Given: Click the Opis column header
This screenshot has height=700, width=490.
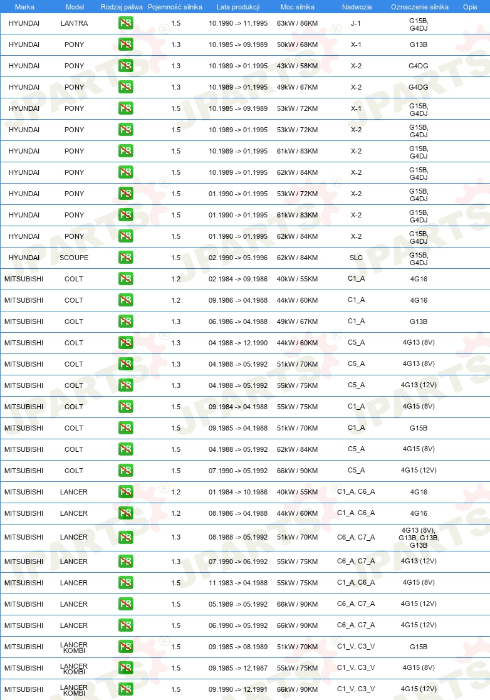Looking at the screenshot, I should point(470,7).
